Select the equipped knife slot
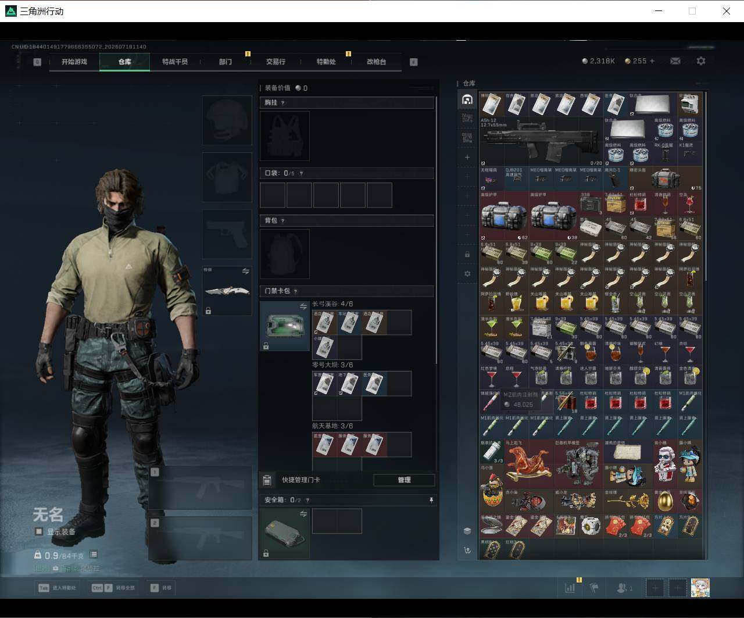This screenshot has width=744, height=618. pyautogui.click(x=227, y=291)
